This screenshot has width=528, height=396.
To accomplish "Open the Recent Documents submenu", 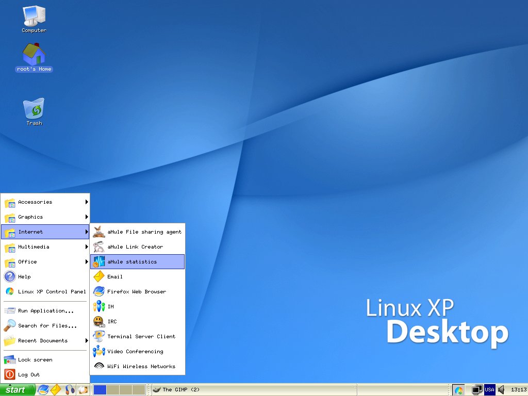I will (x=45, y=340).
